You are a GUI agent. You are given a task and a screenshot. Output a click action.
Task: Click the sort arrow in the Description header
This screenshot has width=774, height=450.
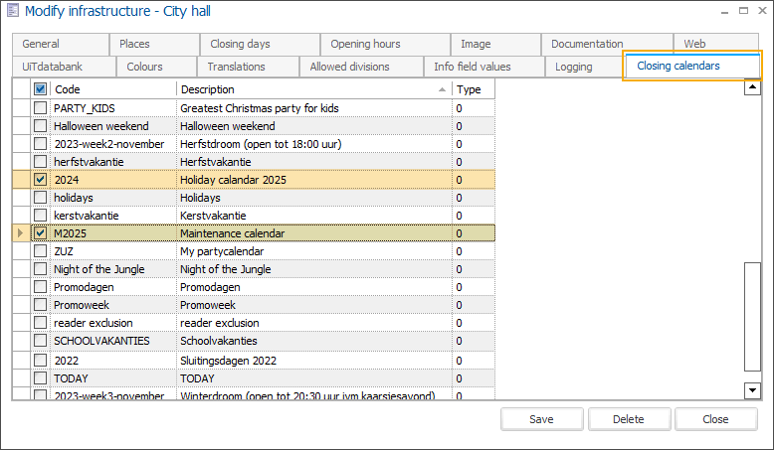[x=442, y=89]
